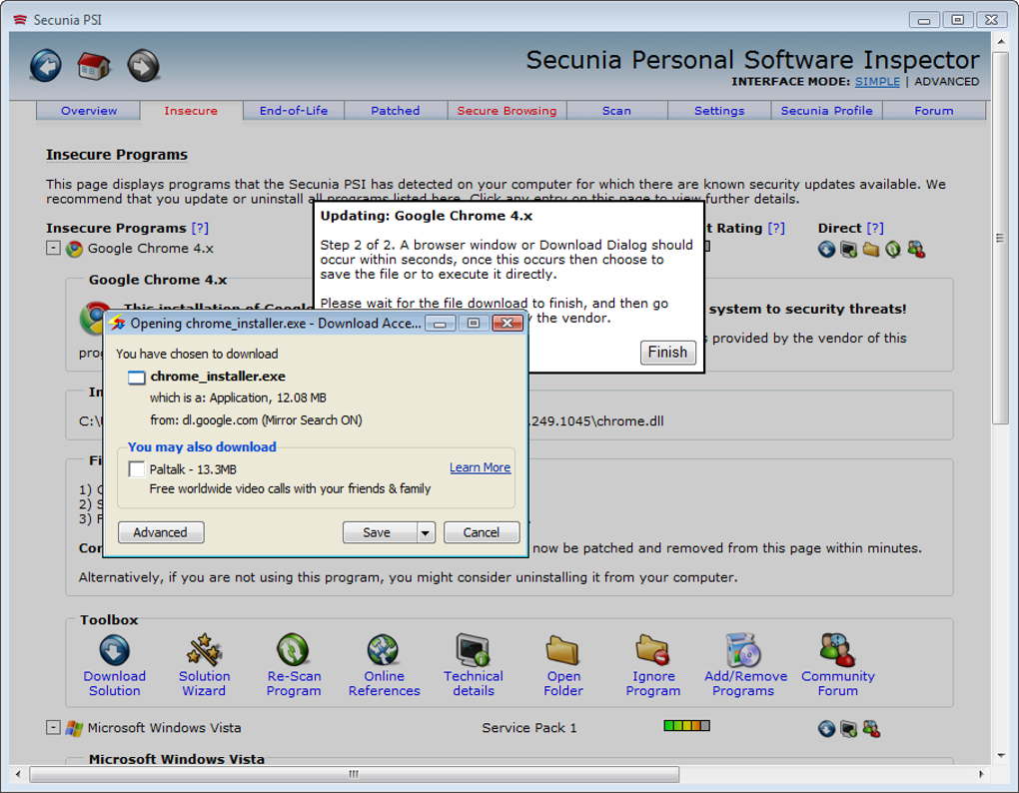This screenshot has width=1019, height=793.
Task: Open Add/Remove Programs from the Toolbox
Action: pyautogui.click(x=744, y=665)
